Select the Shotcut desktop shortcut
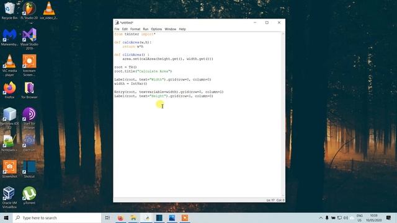This screenshot has width=397, height=223. 29,169
